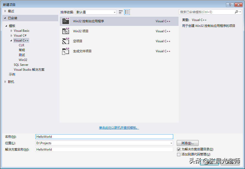
Task: Switch to small icons grid view
Action: click(x=121, y=12)
